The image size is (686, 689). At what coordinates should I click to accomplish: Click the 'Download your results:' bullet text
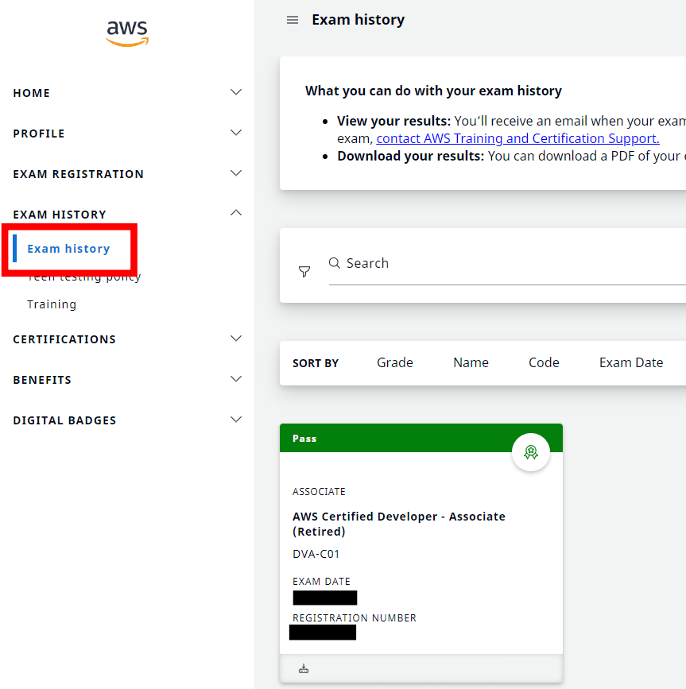(410, 156)
